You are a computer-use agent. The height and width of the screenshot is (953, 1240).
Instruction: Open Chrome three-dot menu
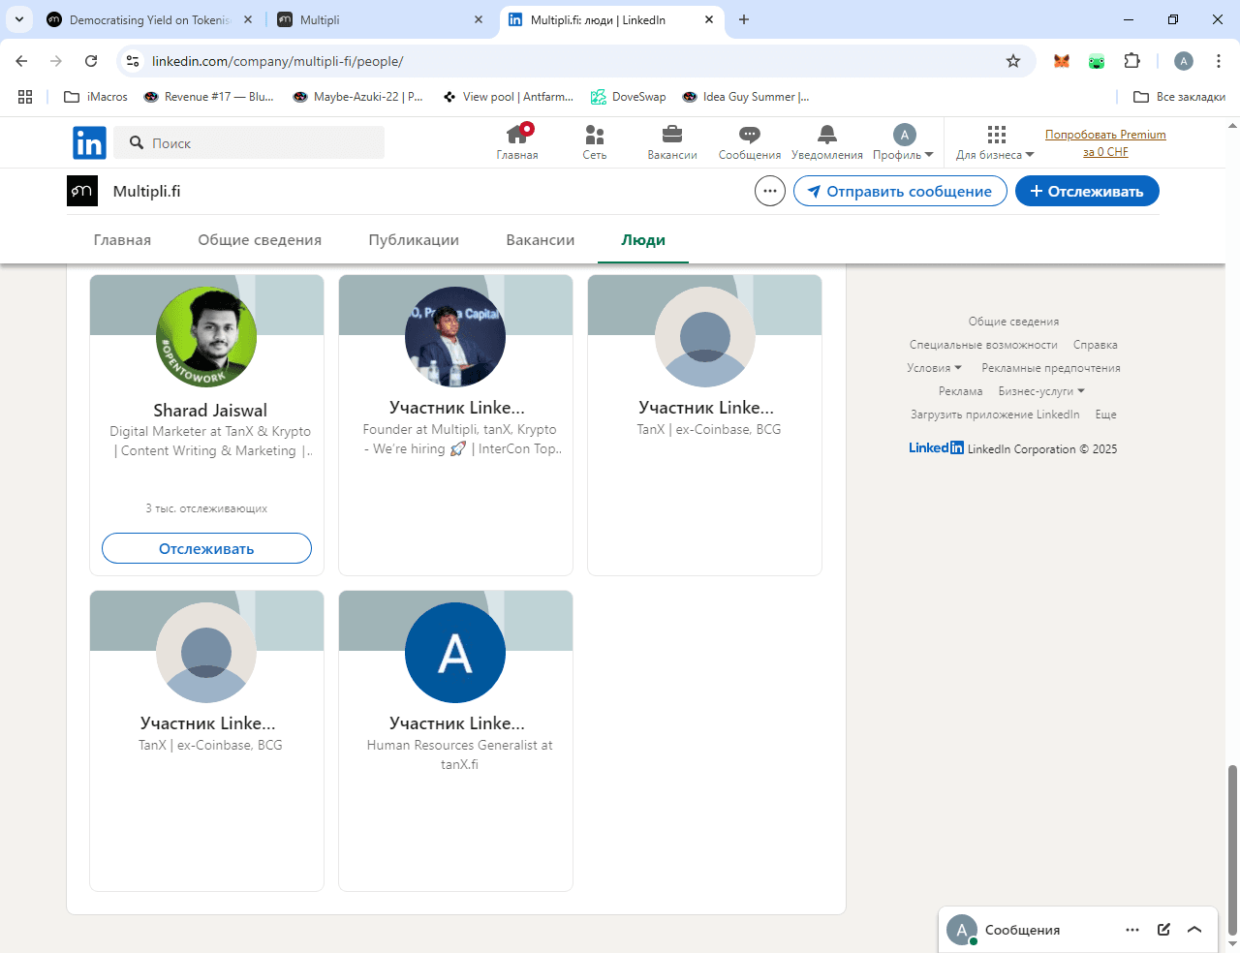(1219, 61)
